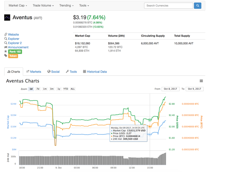225x172 pixels.
Task: Click the green Rank 153 badge
Action: point(15,51)
